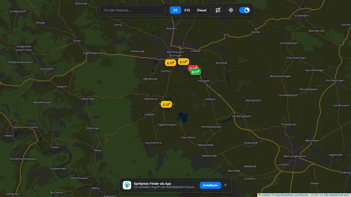Screen dimensions: 351x197
Task: Open the green 2,11 price marker
Action: (195, 72)
